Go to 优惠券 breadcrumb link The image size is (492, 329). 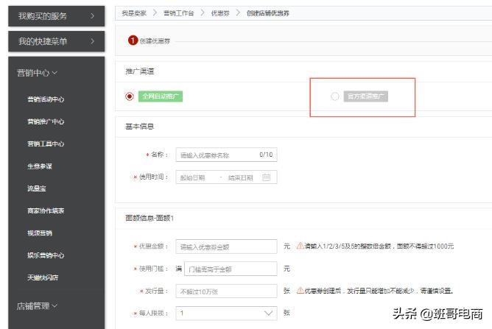click(x=220, y=13)
